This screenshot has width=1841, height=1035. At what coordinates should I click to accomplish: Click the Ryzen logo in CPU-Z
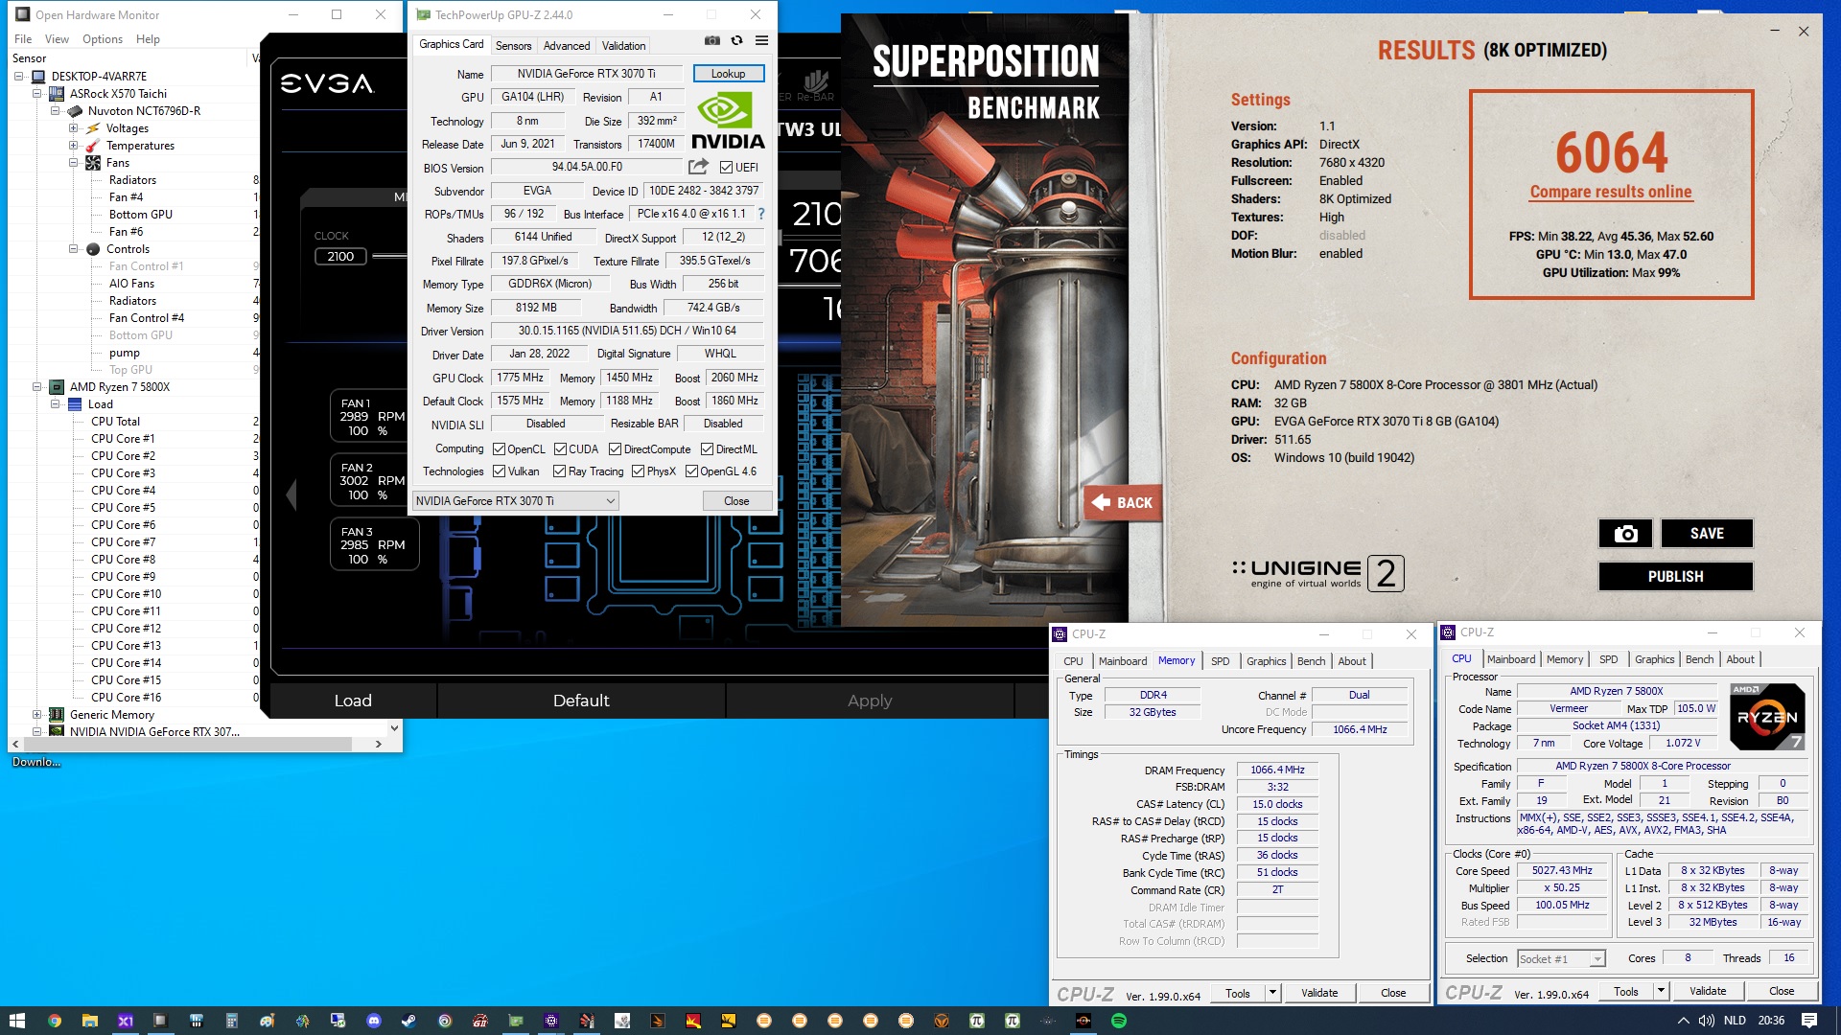pos(1768,717)
